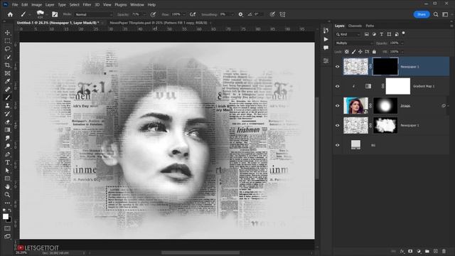Open the Comments panel icon

326,48
